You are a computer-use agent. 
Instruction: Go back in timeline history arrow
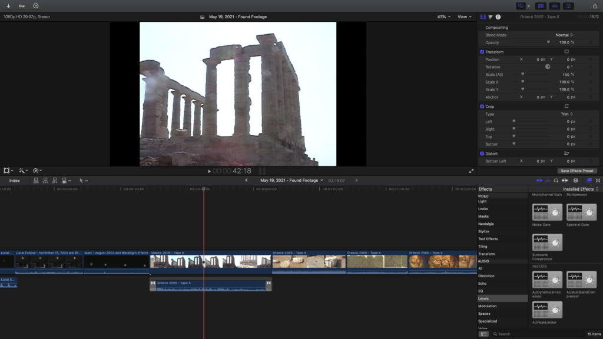click(x=247, y=180)
